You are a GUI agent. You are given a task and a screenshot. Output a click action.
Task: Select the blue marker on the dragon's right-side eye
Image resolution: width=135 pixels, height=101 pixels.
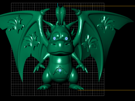[x=66, y=38]
